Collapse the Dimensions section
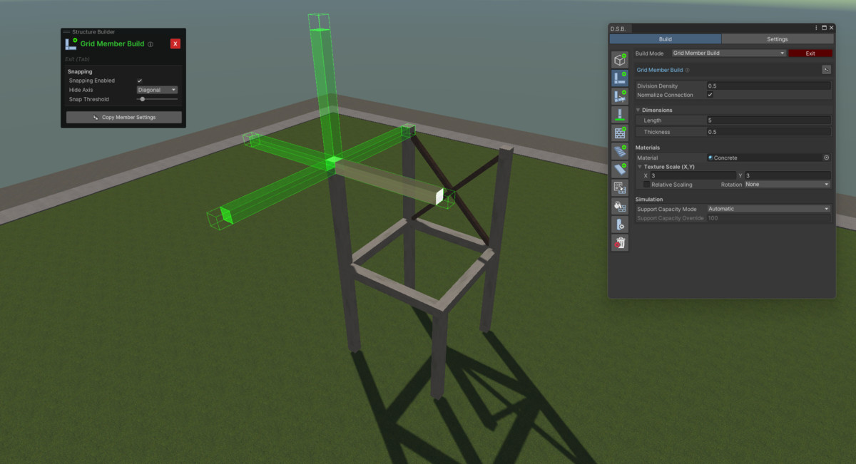Viewport: 856px width, 464px height. (x=639, y=110)
